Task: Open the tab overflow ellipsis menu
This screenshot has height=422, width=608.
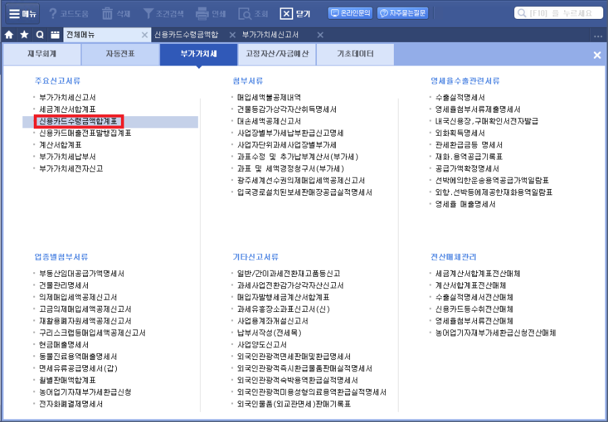Action: (598, 36)
